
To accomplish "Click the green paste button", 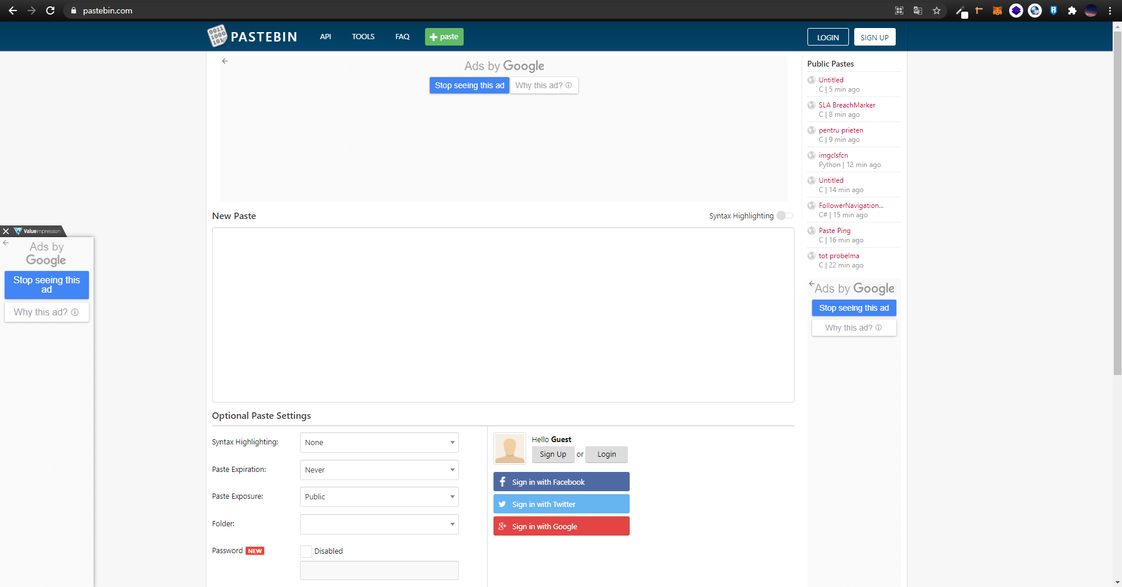I will [x=444, y=37].
